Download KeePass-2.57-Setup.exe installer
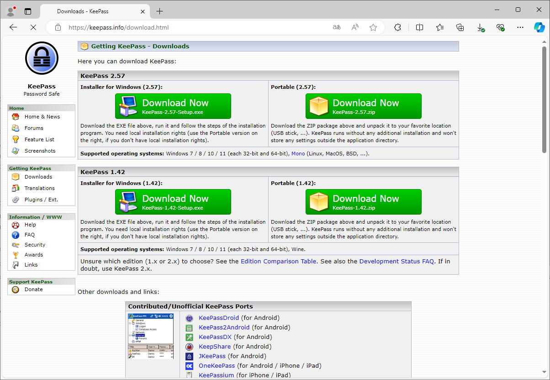550x380 pixels. (x=173, y=106)
